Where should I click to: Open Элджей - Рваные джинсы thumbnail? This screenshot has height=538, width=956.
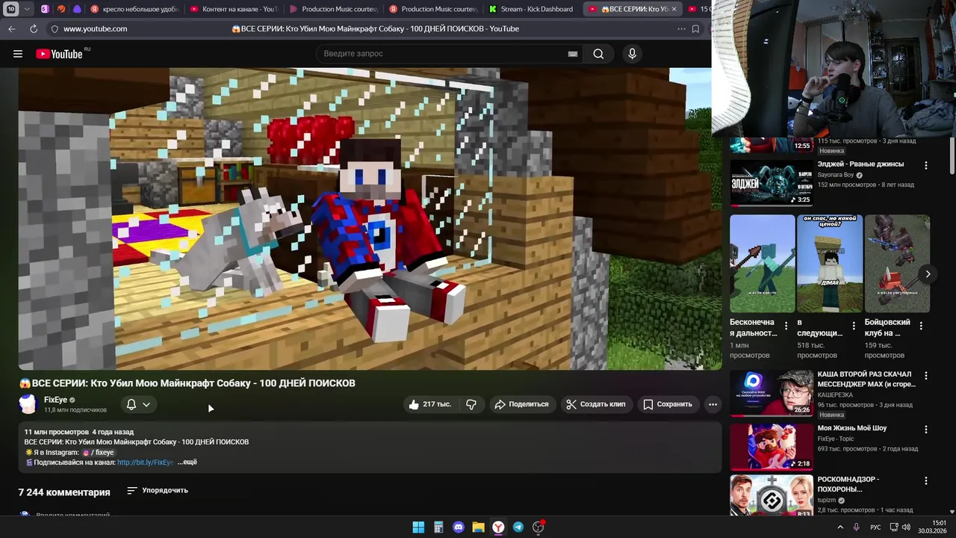[772, 182]
